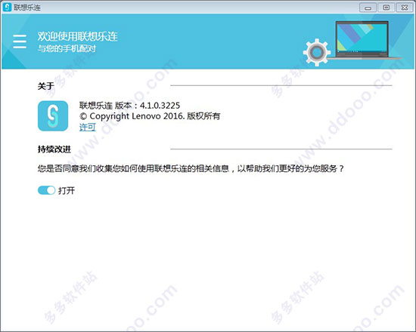Click the data collection consent question text
The height and width of the screenshot is (332, 416).
coord(191,168)
